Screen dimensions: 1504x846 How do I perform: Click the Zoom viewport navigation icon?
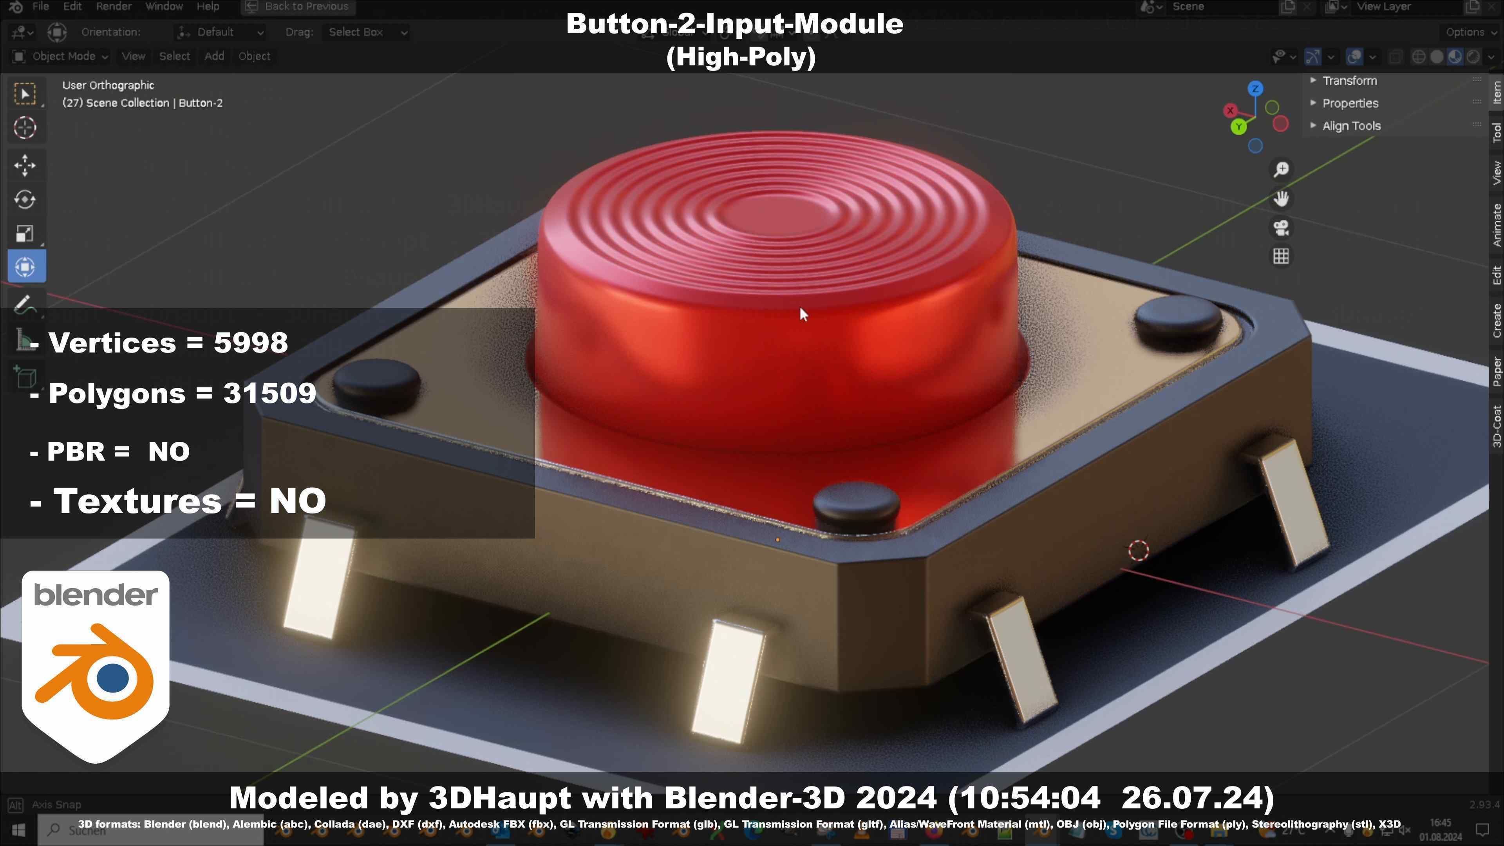(1281, 170)
